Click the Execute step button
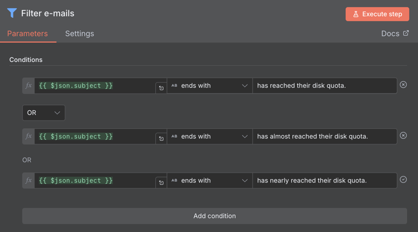 coord(377,14)
